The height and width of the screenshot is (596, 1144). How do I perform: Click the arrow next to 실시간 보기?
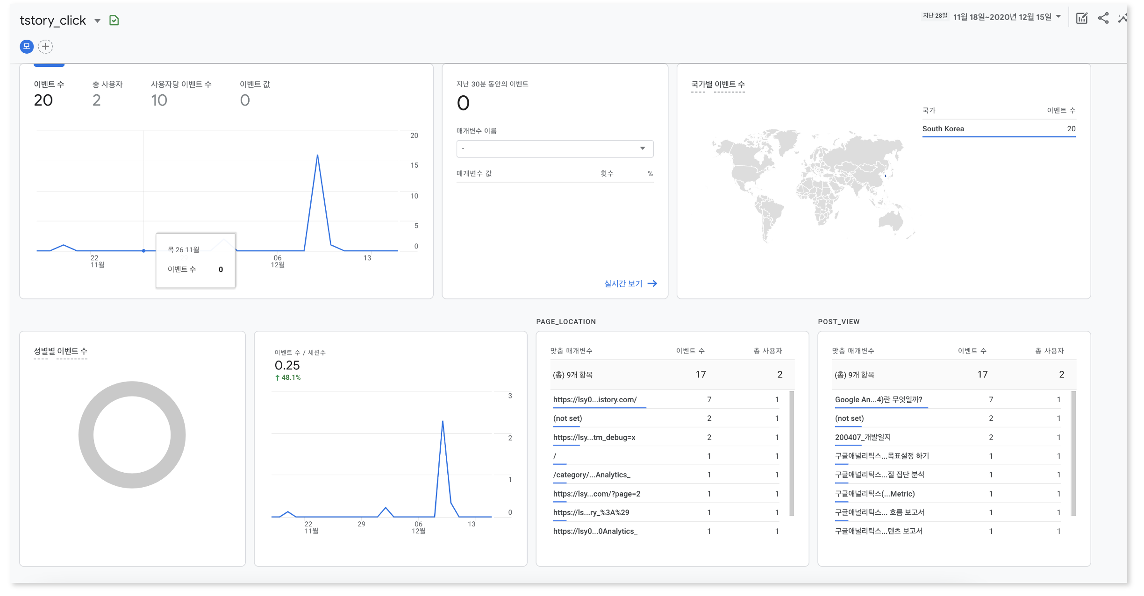tap(652, 284)
